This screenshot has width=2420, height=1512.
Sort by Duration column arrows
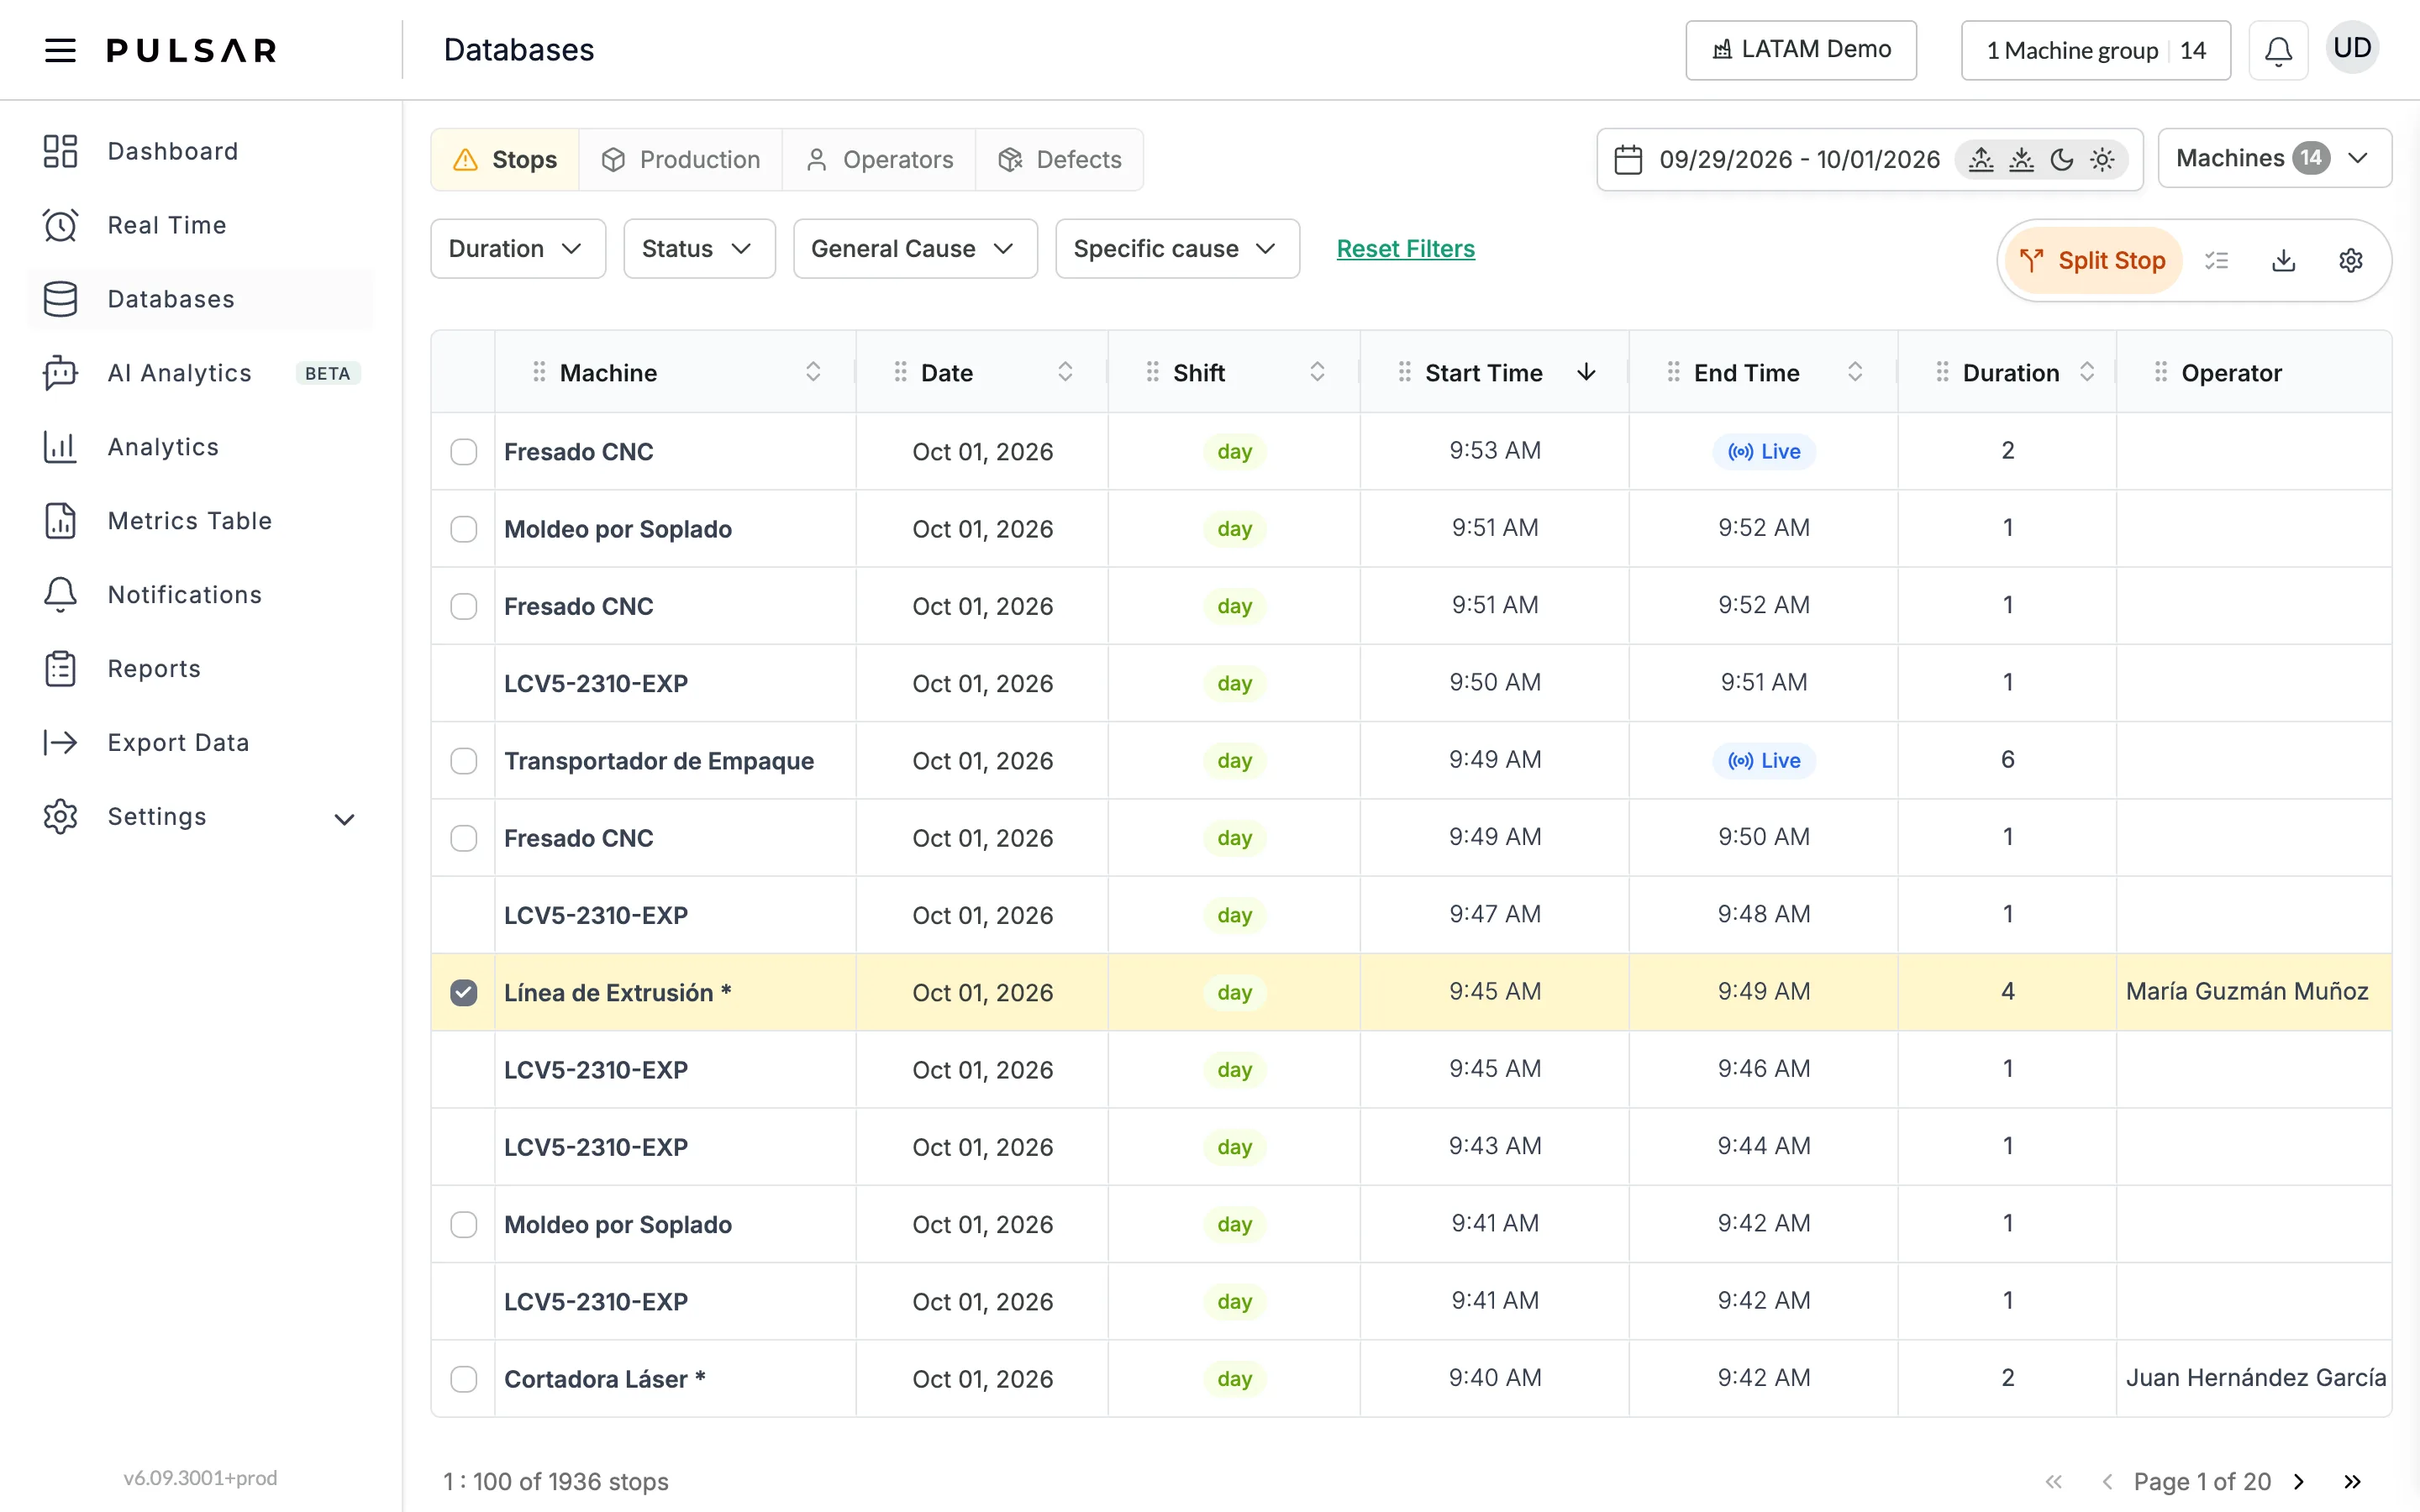(2087, 372)
